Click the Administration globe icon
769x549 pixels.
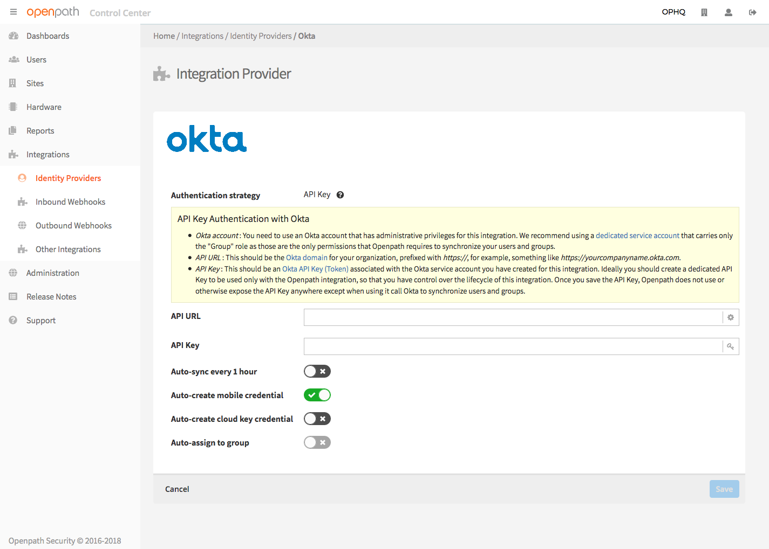(13, 273)
